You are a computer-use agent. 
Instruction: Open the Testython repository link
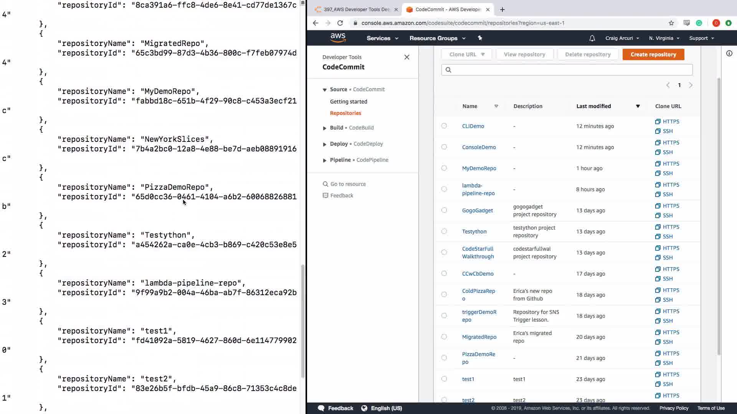click(474, 232)
